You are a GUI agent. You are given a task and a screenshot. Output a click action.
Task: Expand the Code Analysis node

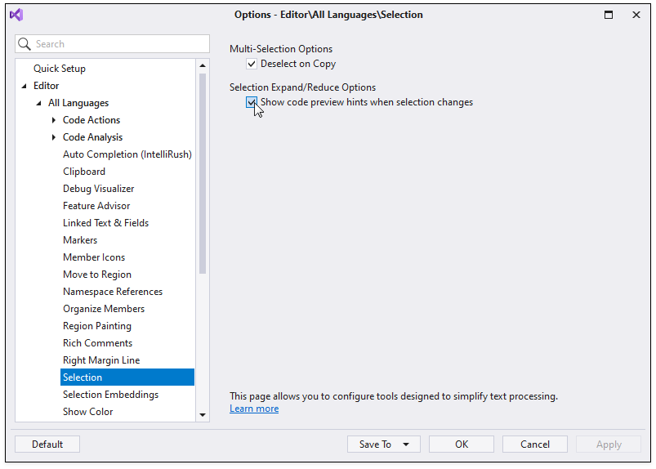(54, 137)
